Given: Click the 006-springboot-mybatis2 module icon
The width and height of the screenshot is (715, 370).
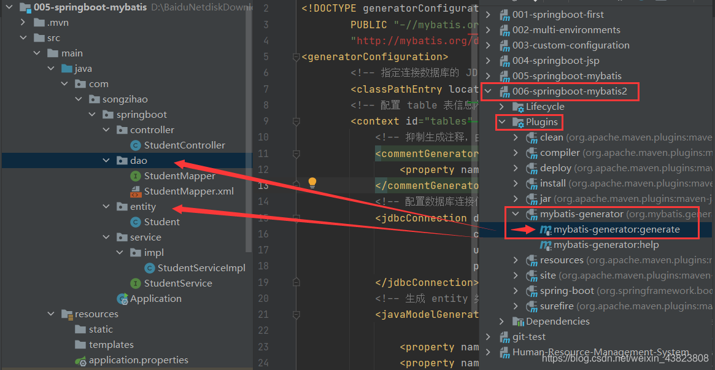Looking at the screenshot, I should point(504,91).
